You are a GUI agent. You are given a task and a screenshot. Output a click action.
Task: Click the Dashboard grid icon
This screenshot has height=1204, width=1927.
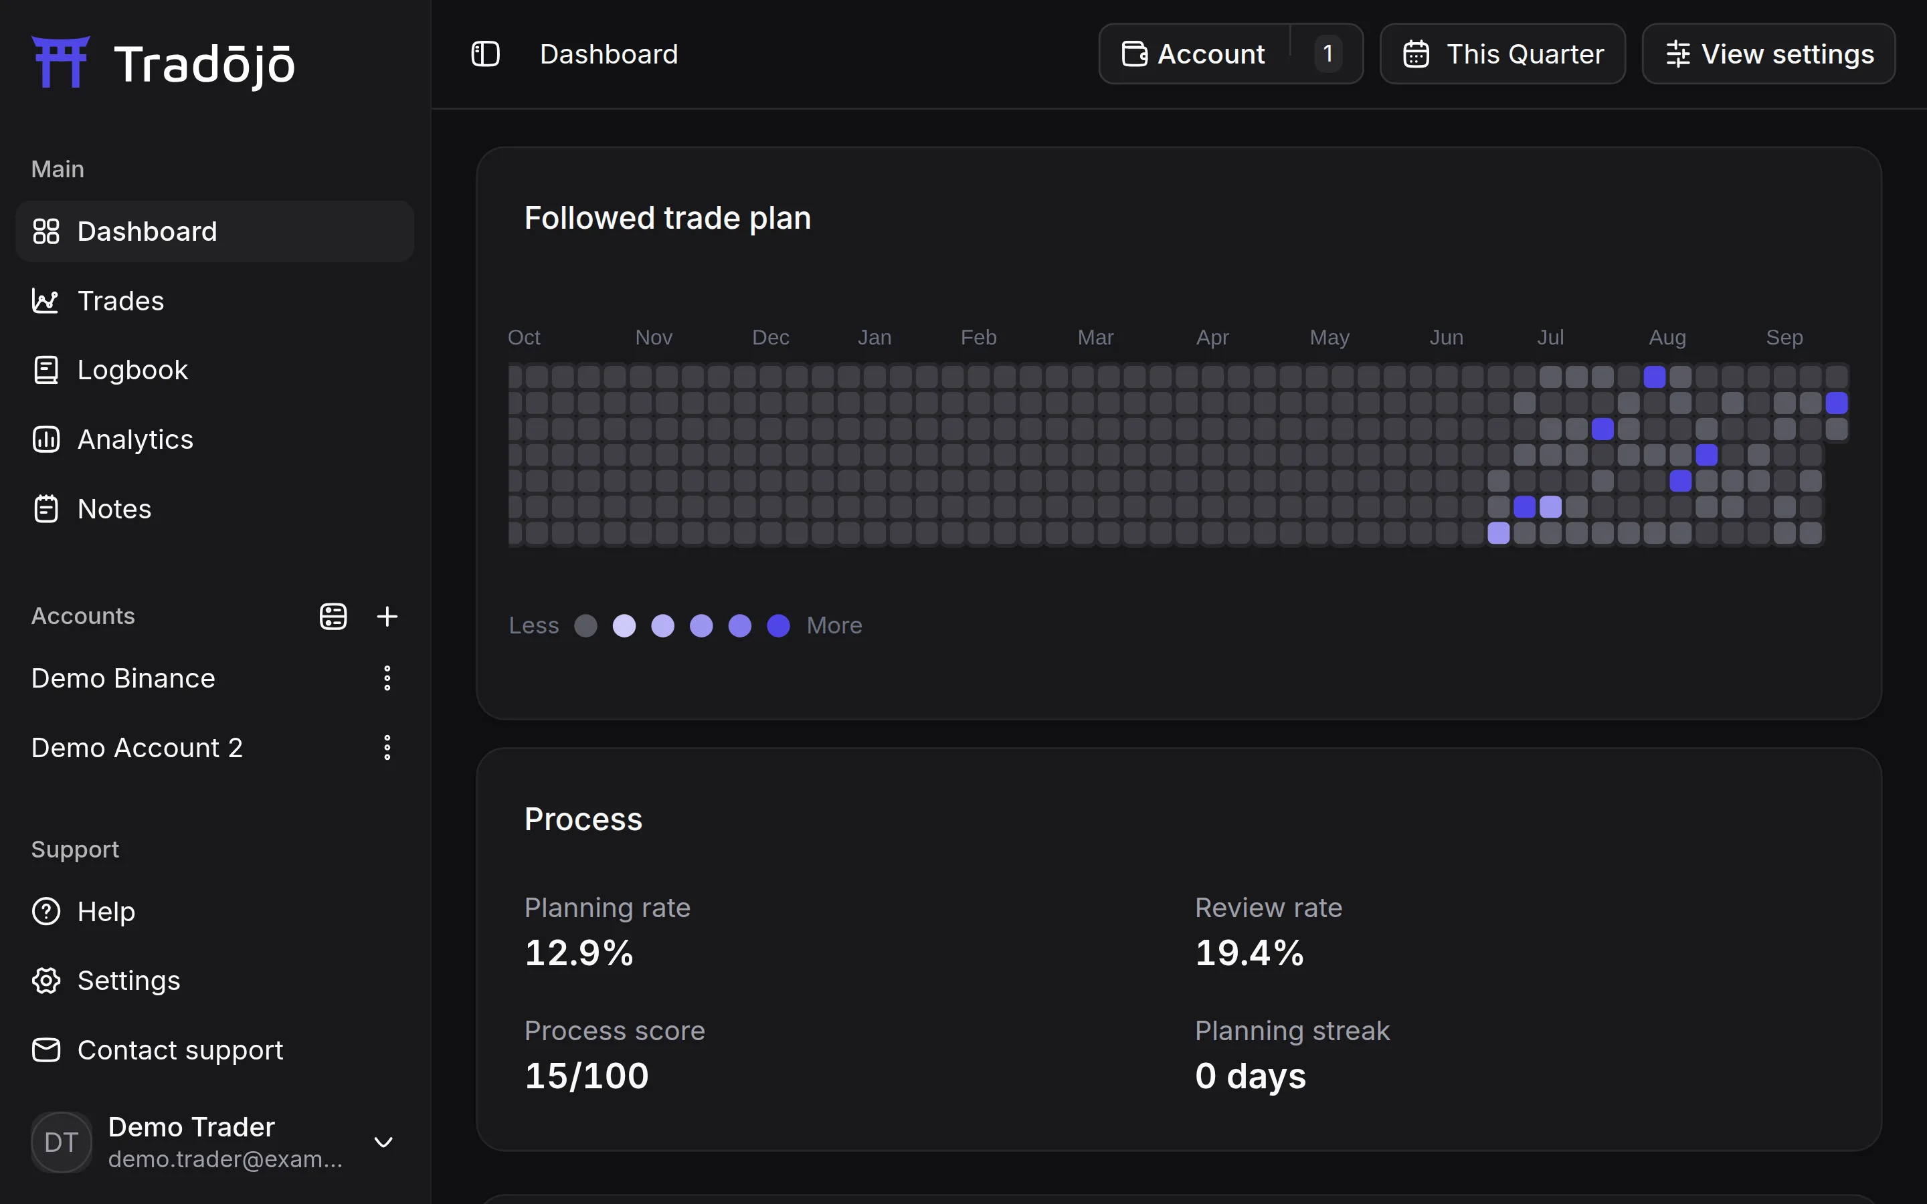45,231
